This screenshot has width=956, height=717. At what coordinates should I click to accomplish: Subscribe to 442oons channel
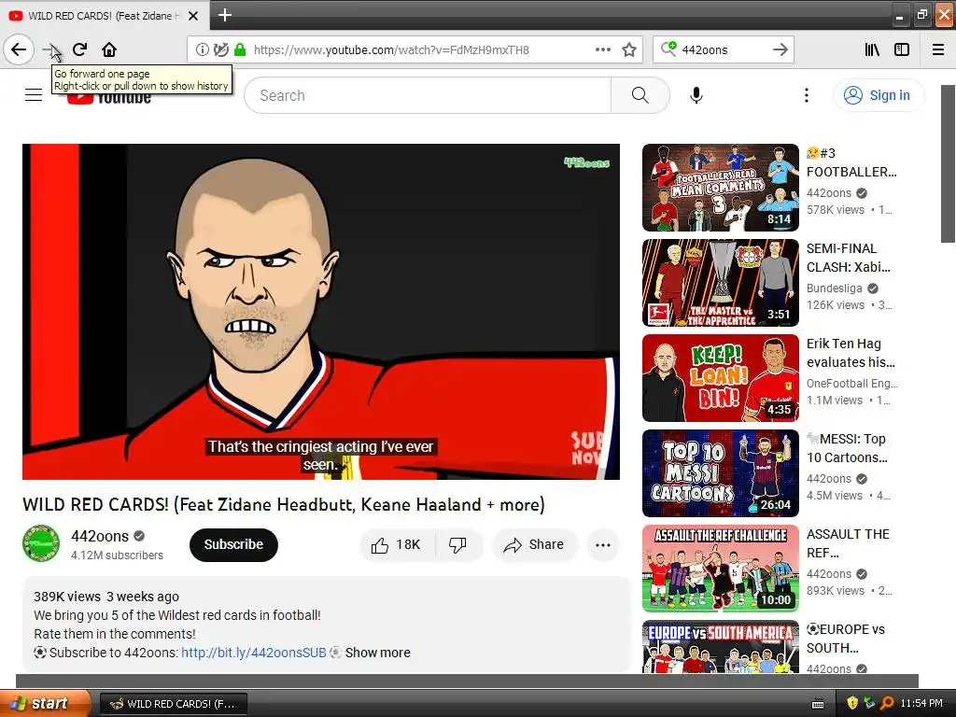click(233, 544)
